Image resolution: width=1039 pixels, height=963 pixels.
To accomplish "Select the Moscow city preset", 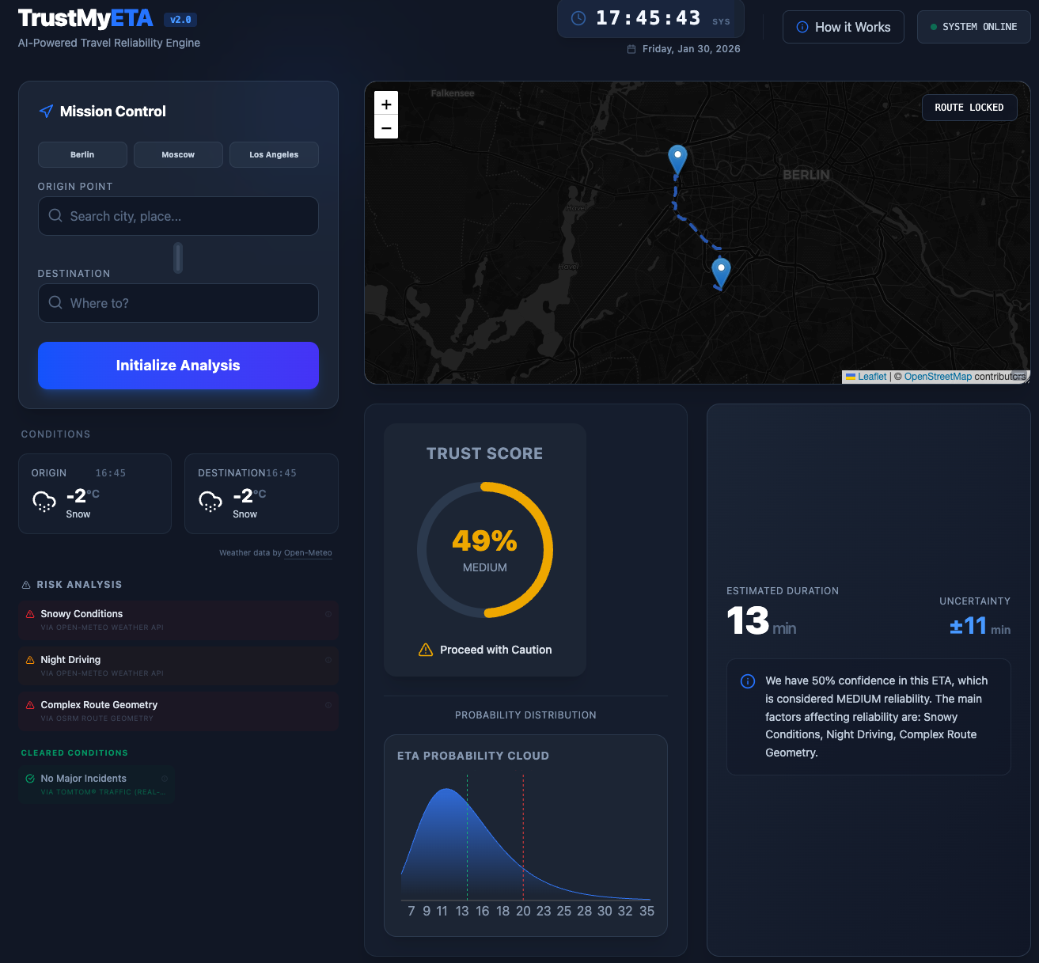I will click(178, 154).
